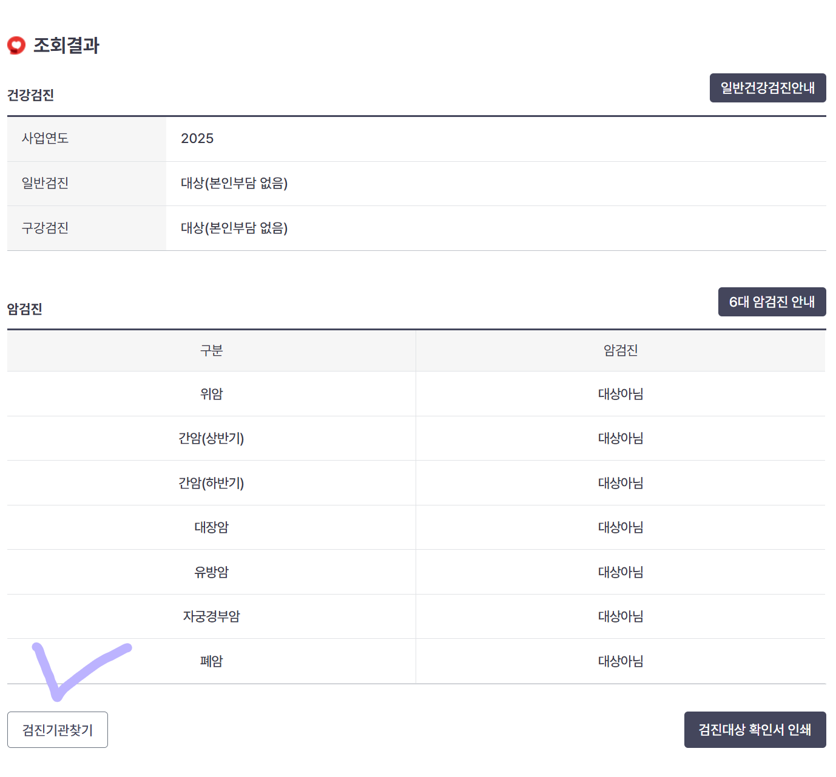Open the 6대 암검진 안내 guide

coord(772,301)
